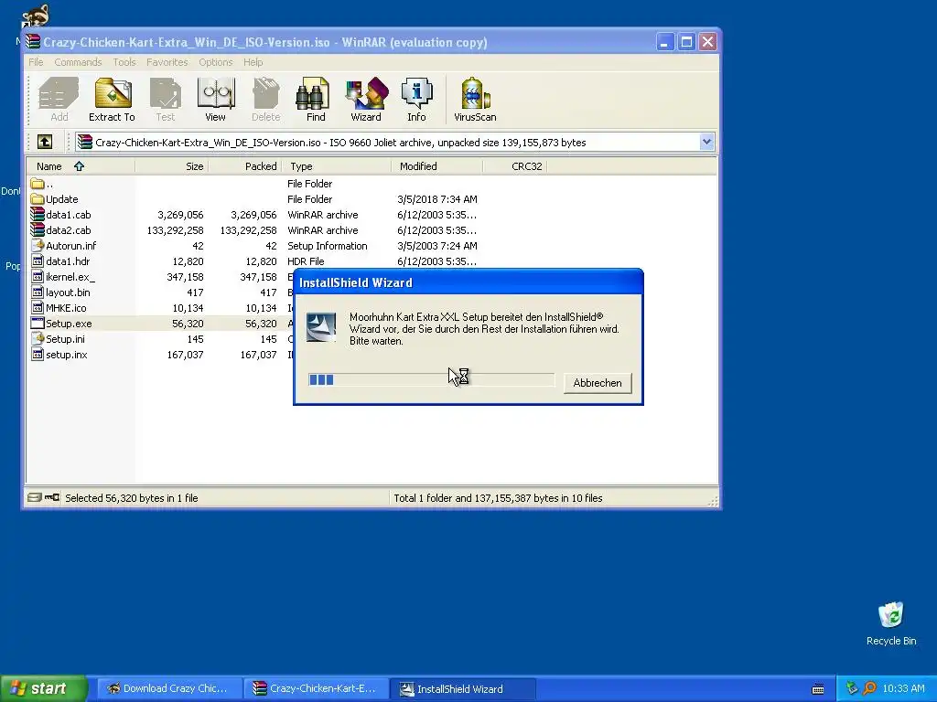Open the archive path dropdown arrow

(707, 142)
